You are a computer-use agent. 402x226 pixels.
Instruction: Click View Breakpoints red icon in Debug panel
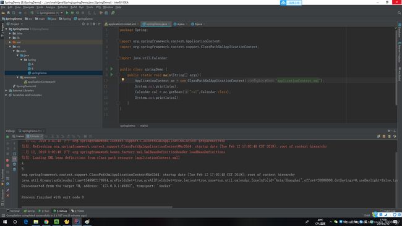click(7, 161)
